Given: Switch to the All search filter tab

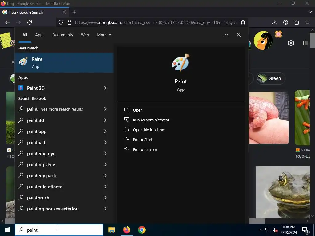Looking at the screenshot, I should click(25, 35).
